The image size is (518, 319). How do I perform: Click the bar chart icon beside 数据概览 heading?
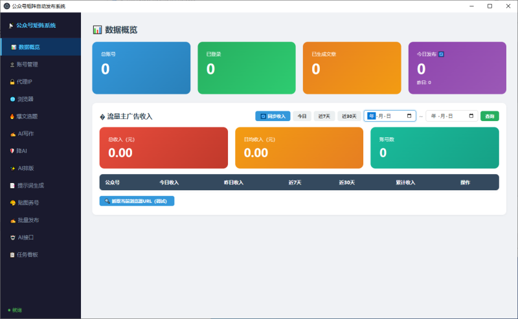point(98,30)
